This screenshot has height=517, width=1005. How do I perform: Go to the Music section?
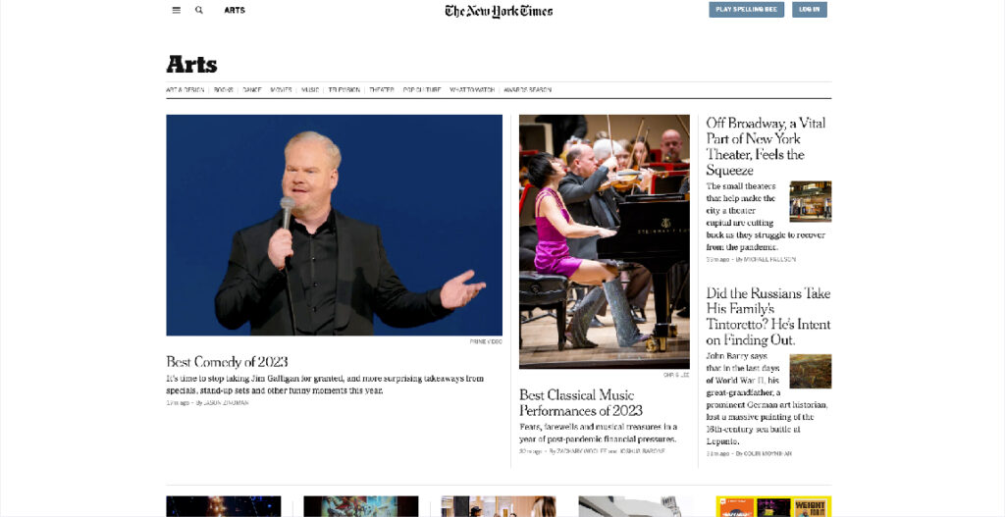[310, 90]
